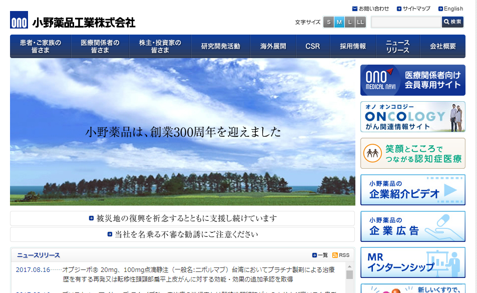This screenshot has height=293, width=477.
Task: Open the ONO Medical Navi banner
Action: [413, 80]
